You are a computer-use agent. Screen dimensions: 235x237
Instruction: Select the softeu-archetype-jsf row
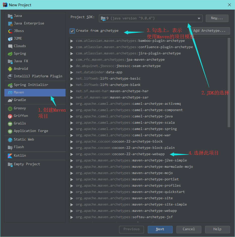(x=148, y=217)
